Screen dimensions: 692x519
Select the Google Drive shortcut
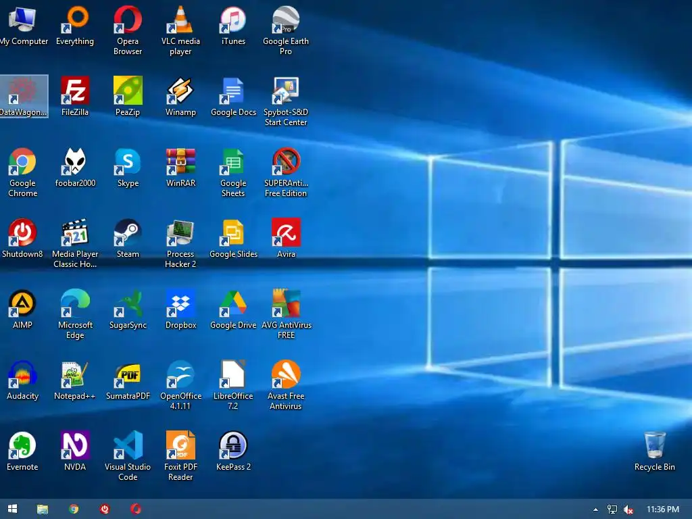coord(233,310)
